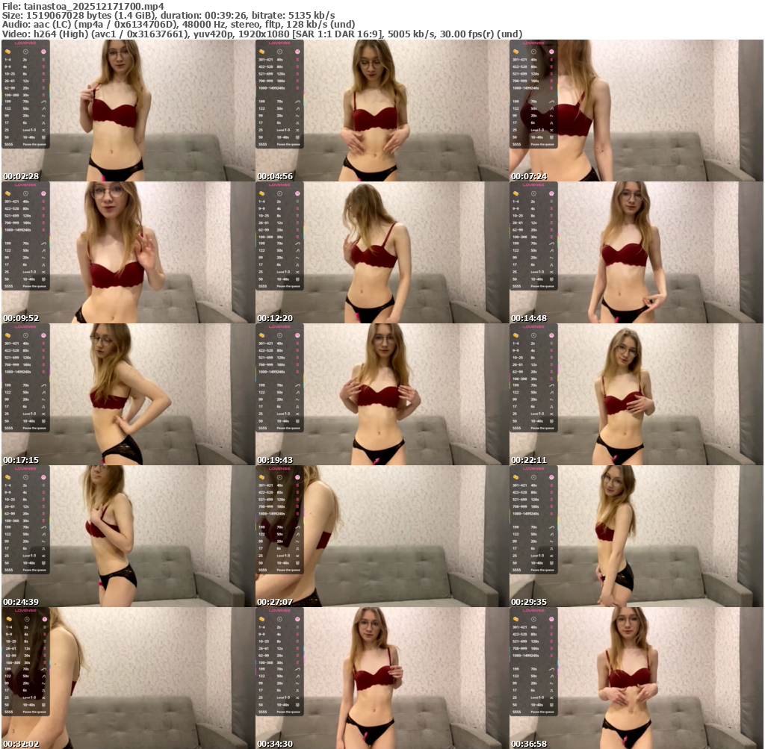Click the file name text in header

[83, 6]
